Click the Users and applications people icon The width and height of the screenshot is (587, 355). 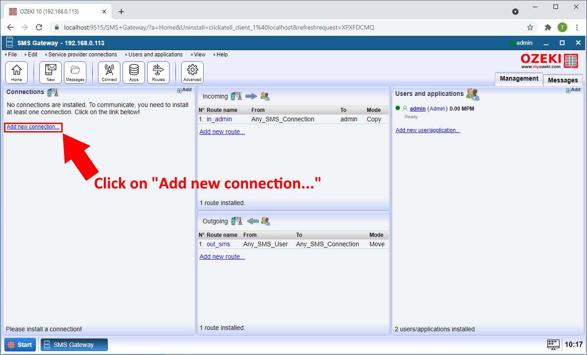pyautogui.click(x=473, y=94)
